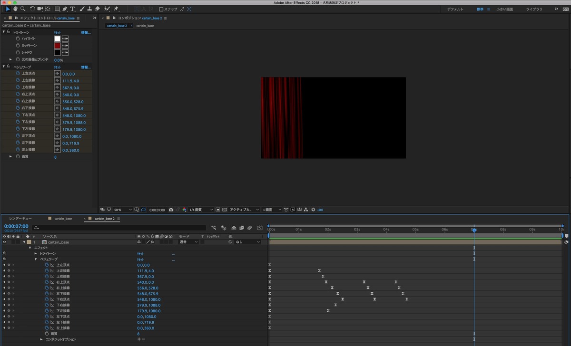Select the Pen tool
571x346 pixels.
coord(65,9)
